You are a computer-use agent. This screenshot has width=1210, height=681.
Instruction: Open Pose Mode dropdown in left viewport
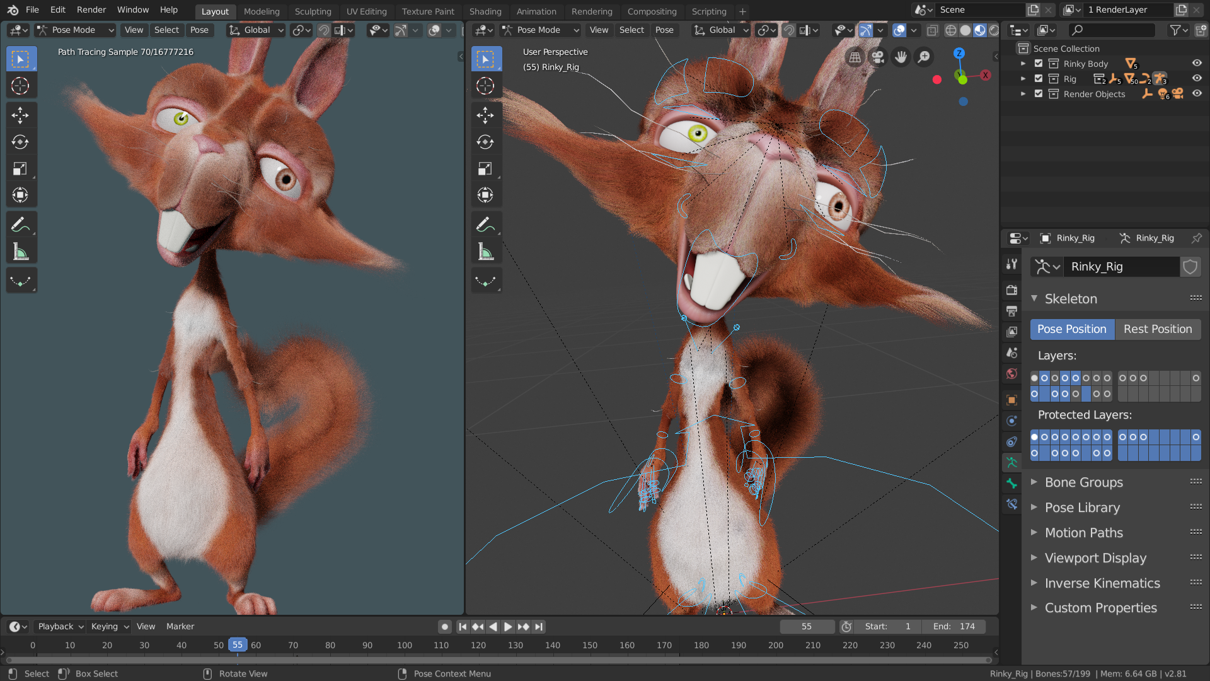coord(76,30)
